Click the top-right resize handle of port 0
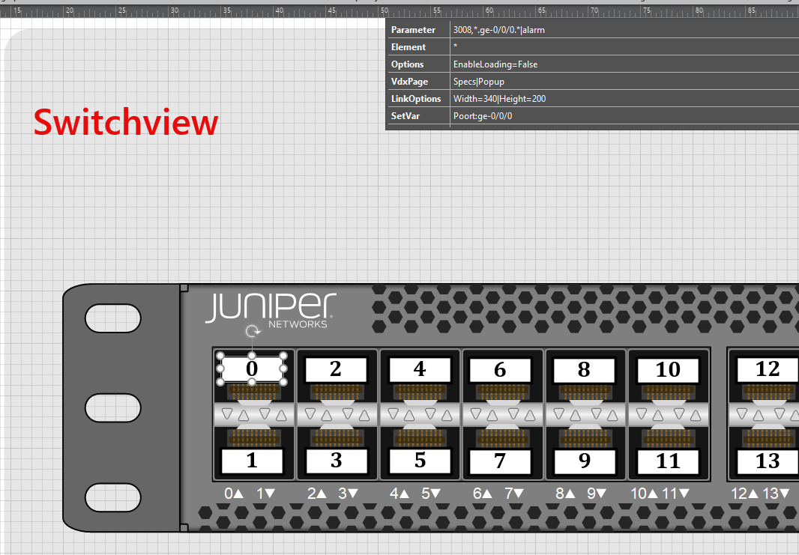Image resolution: width=799 pixels, height=555 pixels. tap(284, 356)
